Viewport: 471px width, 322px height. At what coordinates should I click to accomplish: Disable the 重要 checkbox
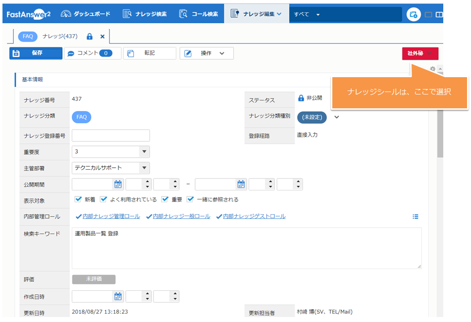pos(165,200)
